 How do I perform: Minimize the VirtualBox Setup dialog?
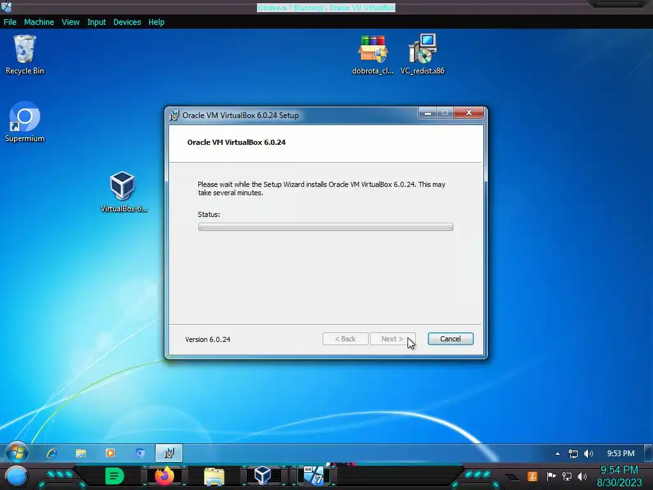pyautogui.click(x=427, y=113)
